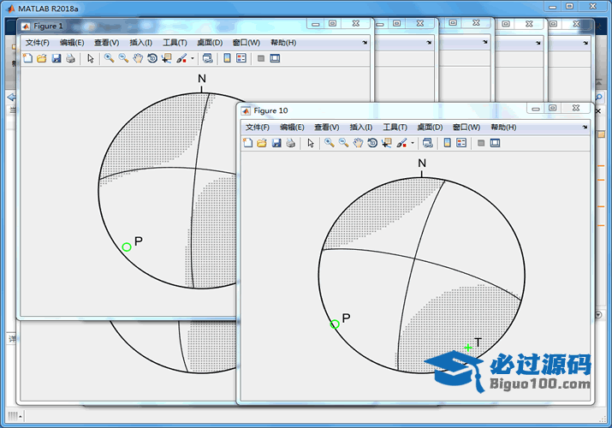The height and width of the screenshot is (428, 612).
Task: Select Data Cursor tool in Figure 1 toolbar
Action: click(167, 58)
